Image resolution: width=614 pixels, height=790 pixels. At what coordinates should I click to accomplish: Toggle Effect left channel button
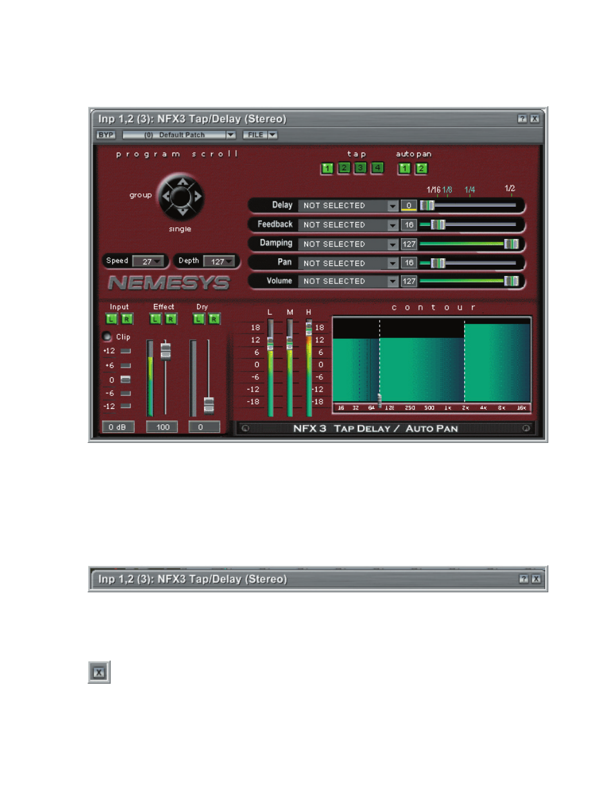pyautogui.click(x=155, y=319)
